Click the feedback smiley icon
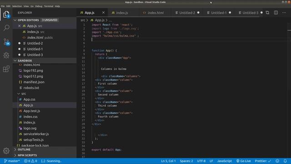The height and width of the screenshot is (164, 291). pyautogui.click(x=277, y=161)
